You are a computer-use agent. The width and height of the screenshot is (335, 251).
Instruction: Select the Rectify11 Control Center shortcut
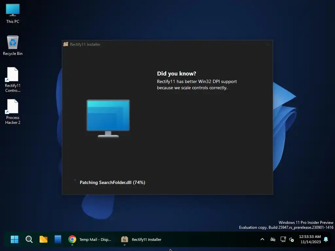coord(13,80)
